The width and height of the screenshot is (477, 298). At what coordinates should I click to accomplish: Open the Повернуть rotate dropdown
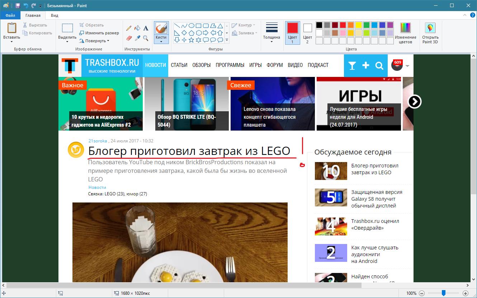94,41
